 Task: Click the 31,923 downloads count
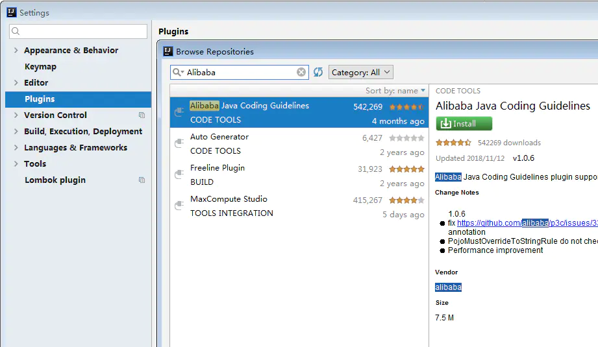point(370,169)
